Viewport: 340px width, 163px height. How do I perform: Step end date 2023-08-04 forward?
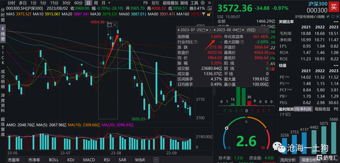coord(243,30)
